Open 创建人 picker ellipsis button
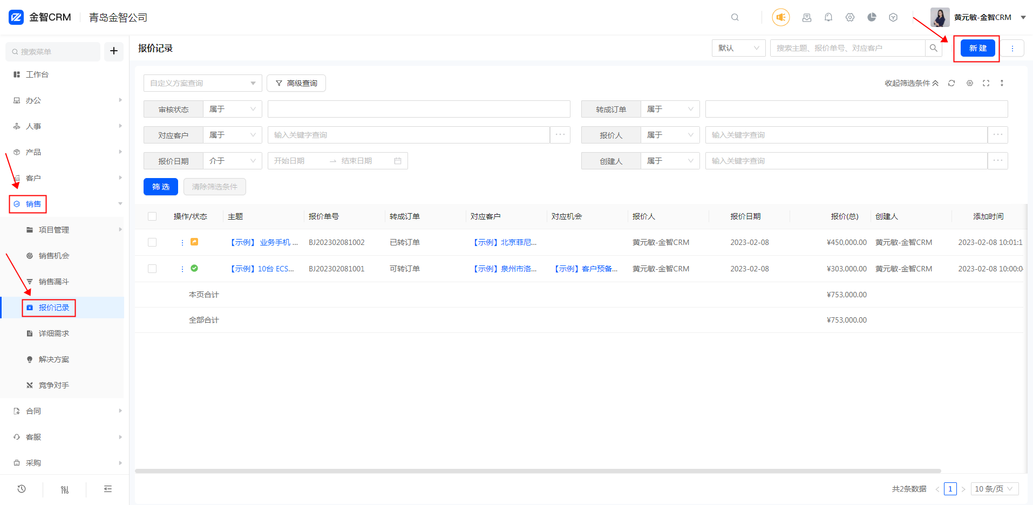This screenshot has height=505, width=1033. tap(998, 161)
